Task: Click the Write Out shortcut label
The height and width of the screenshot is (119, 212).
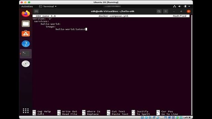Action: coord(70,111)
